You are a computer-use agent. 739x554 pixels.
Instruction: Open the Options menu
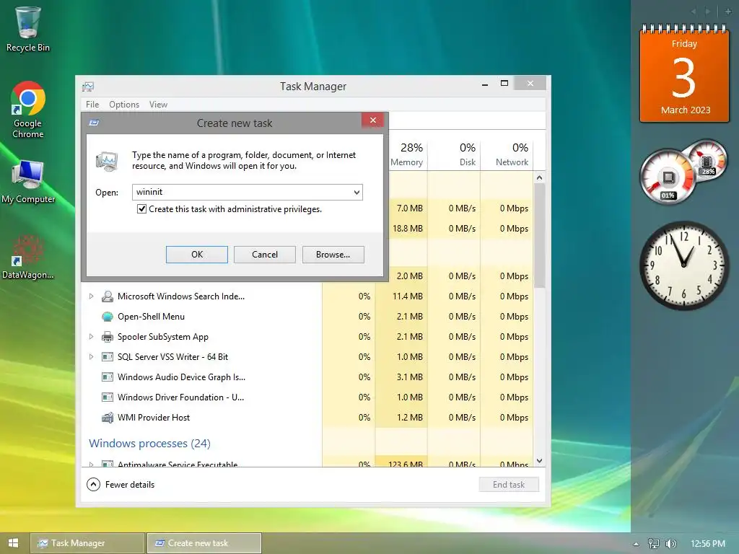tap(124, 105)
